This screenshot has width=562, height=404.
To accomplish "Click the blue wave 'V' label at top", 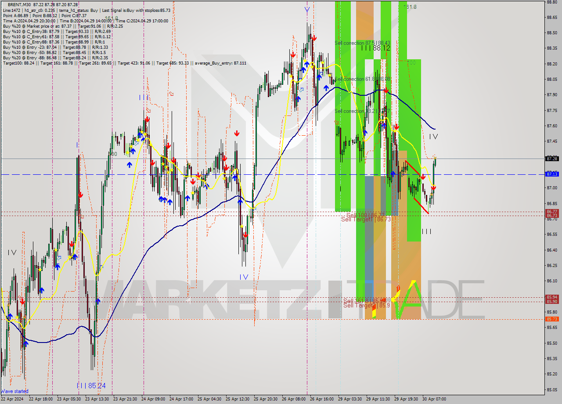I will [x=306, y=9].
